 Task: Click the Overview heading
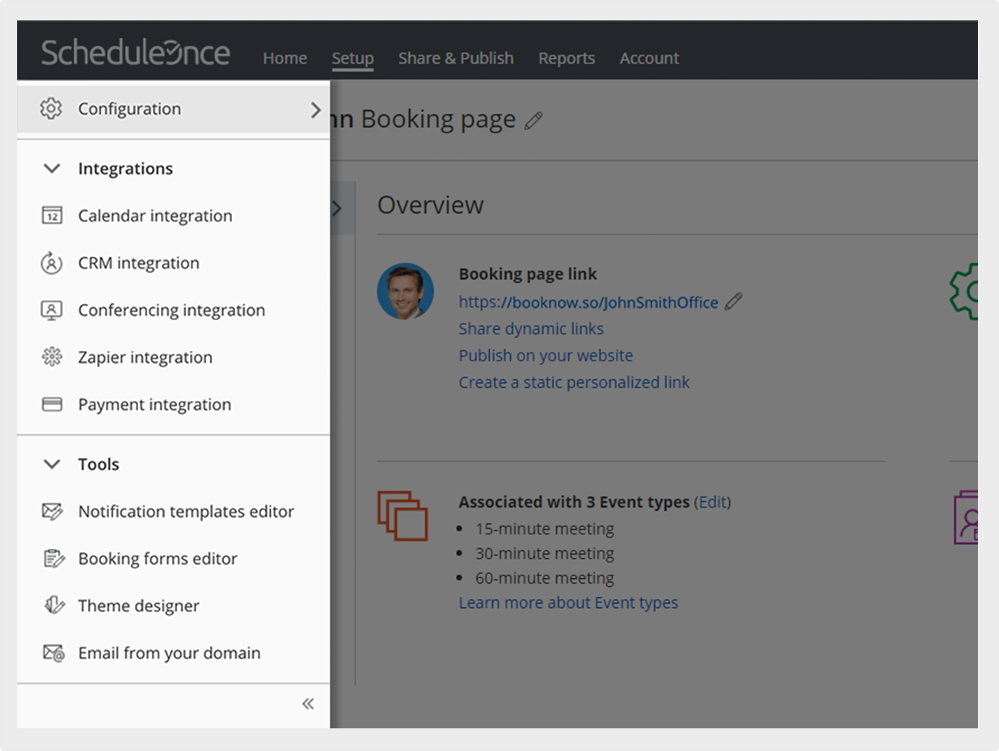[430, 205]
